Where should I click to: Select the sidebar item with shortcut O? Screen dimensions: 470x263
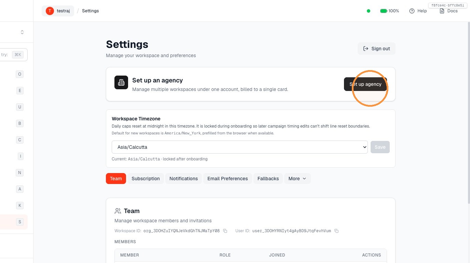(19, 74)
